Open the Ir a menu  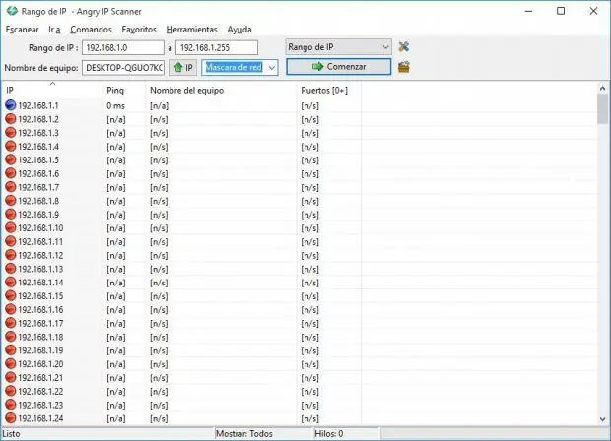54,30
